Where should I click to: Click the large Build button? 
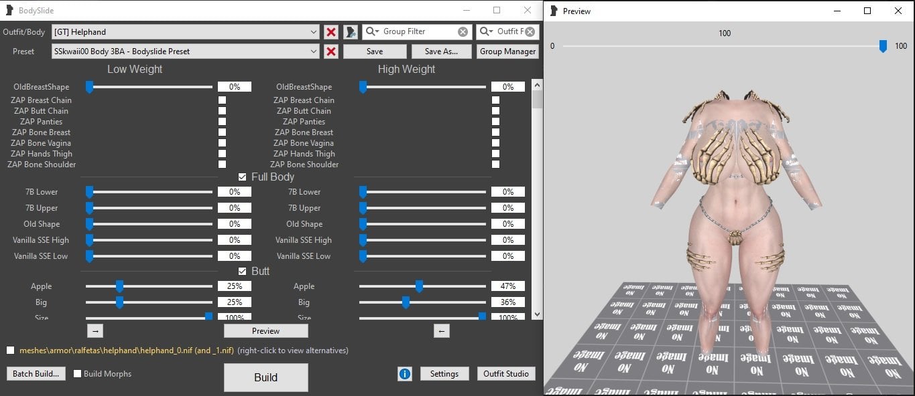pos(265,377)
